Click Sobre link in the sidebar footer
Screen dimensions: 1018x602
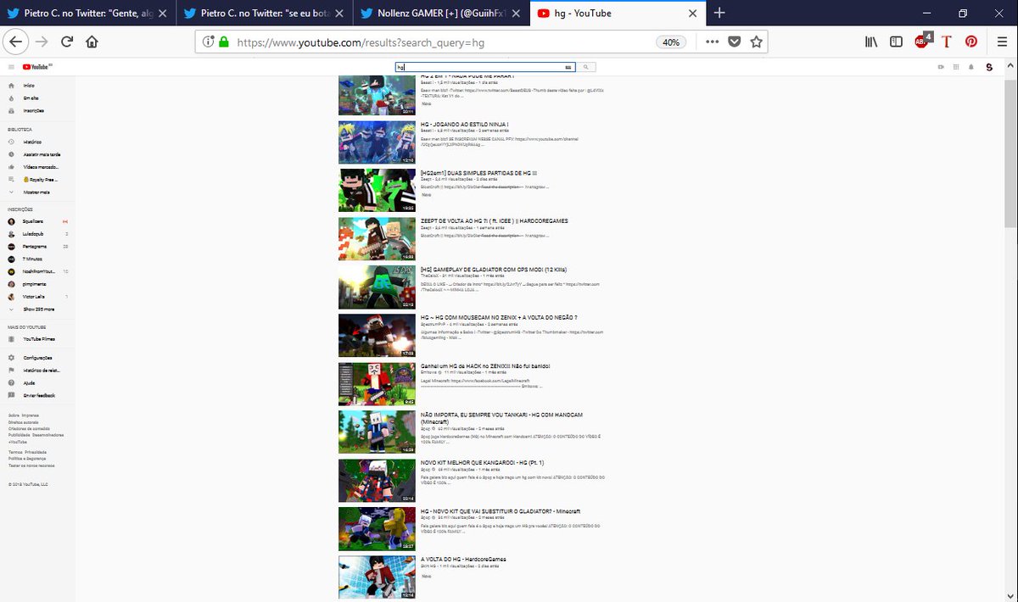point(14,415)
